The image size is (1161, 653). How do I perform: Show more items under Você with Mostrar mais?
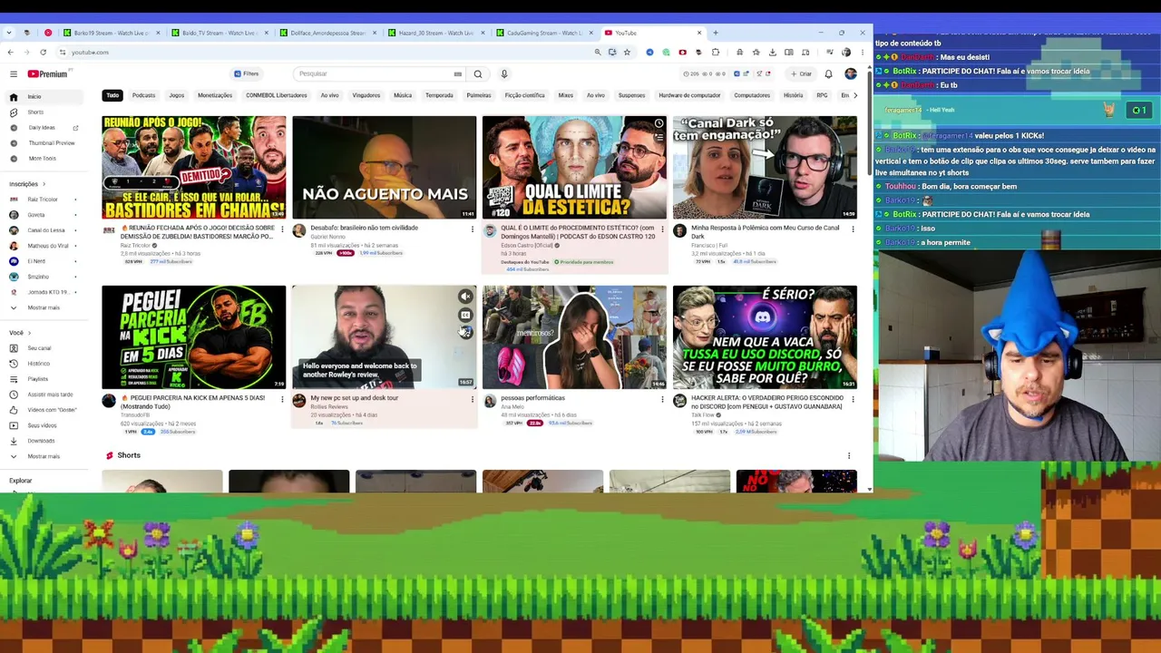coord(44,456)
